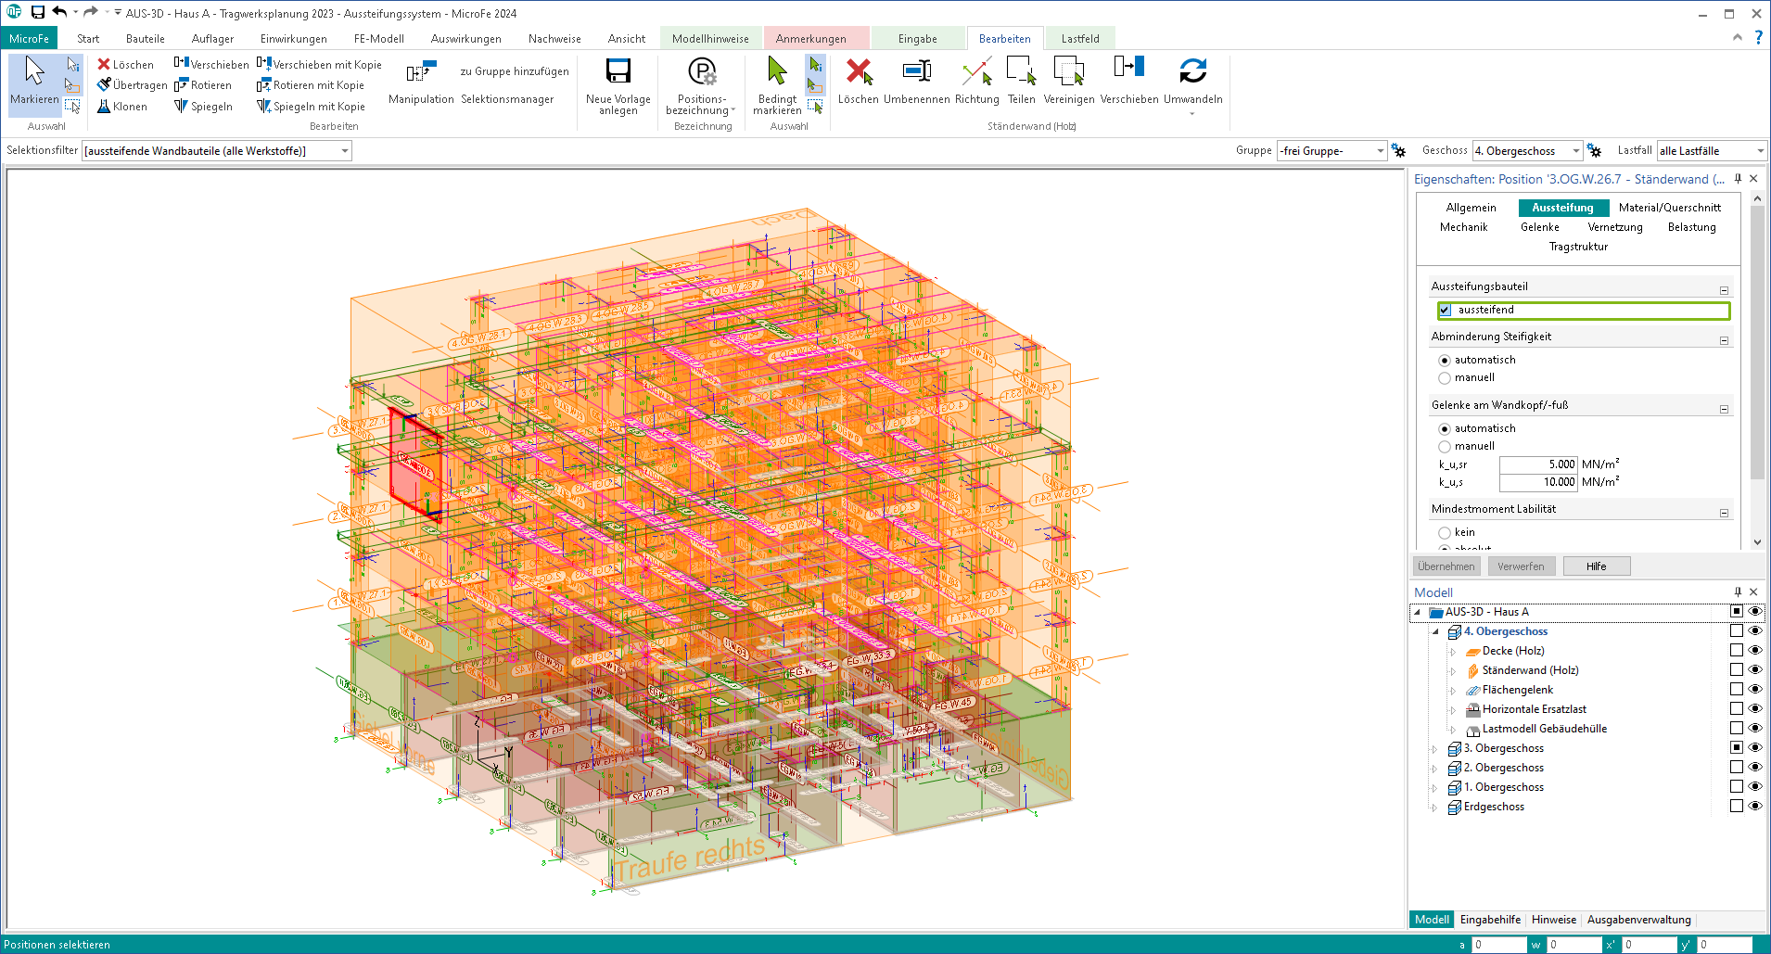Open the Positionsbezeichnung tool
The image size is (1771, 954).
pos(702,71)
